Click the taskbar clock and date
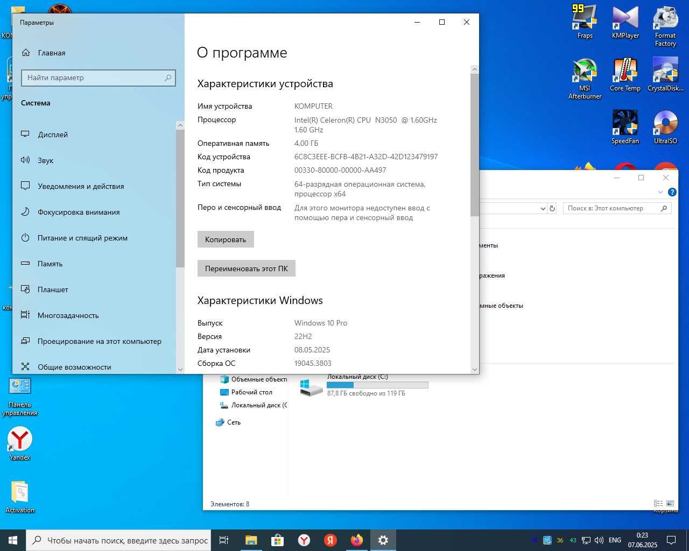The height and width of the screenshot is (551, 689). click(642, 540)
